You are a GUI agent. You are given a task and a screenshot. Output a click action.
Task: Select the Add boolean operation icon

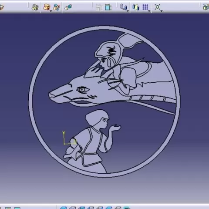coord(47,7)
